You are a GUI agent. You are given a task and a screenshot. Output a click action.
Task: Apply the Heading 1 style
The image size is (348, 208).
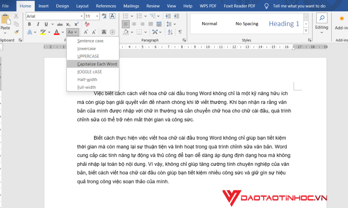click(x=284, y=24)
